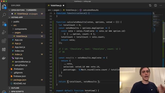Expand the components folder
Image resolution: width=165 pixels, height=93 pixels.
13,29
